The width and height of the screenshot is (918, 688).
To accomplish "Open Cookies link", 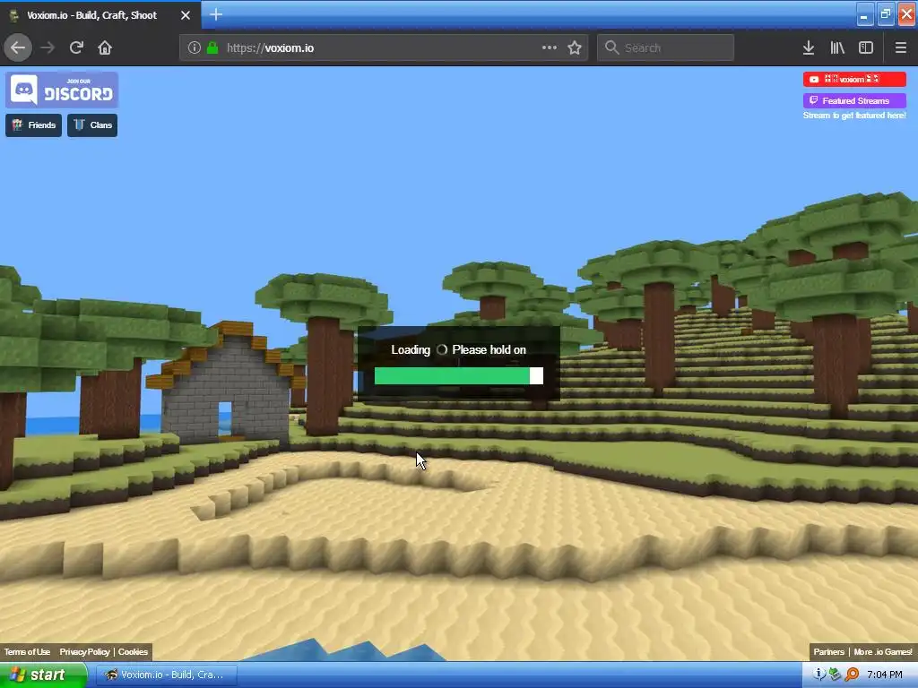I will click(x=133, y=652).
